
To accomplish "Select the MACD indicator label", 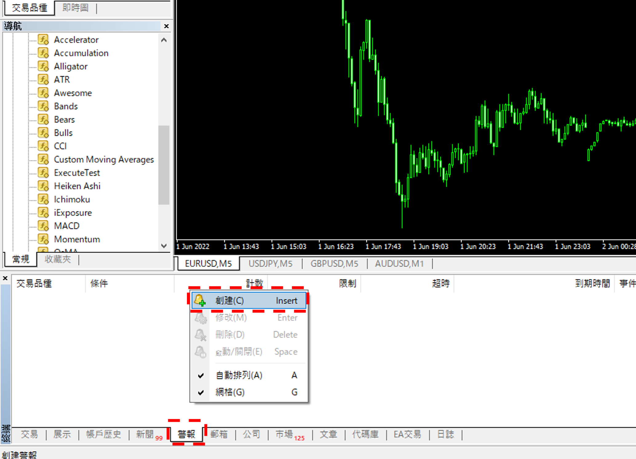I will pyautogui.click(x=67, y=226).
